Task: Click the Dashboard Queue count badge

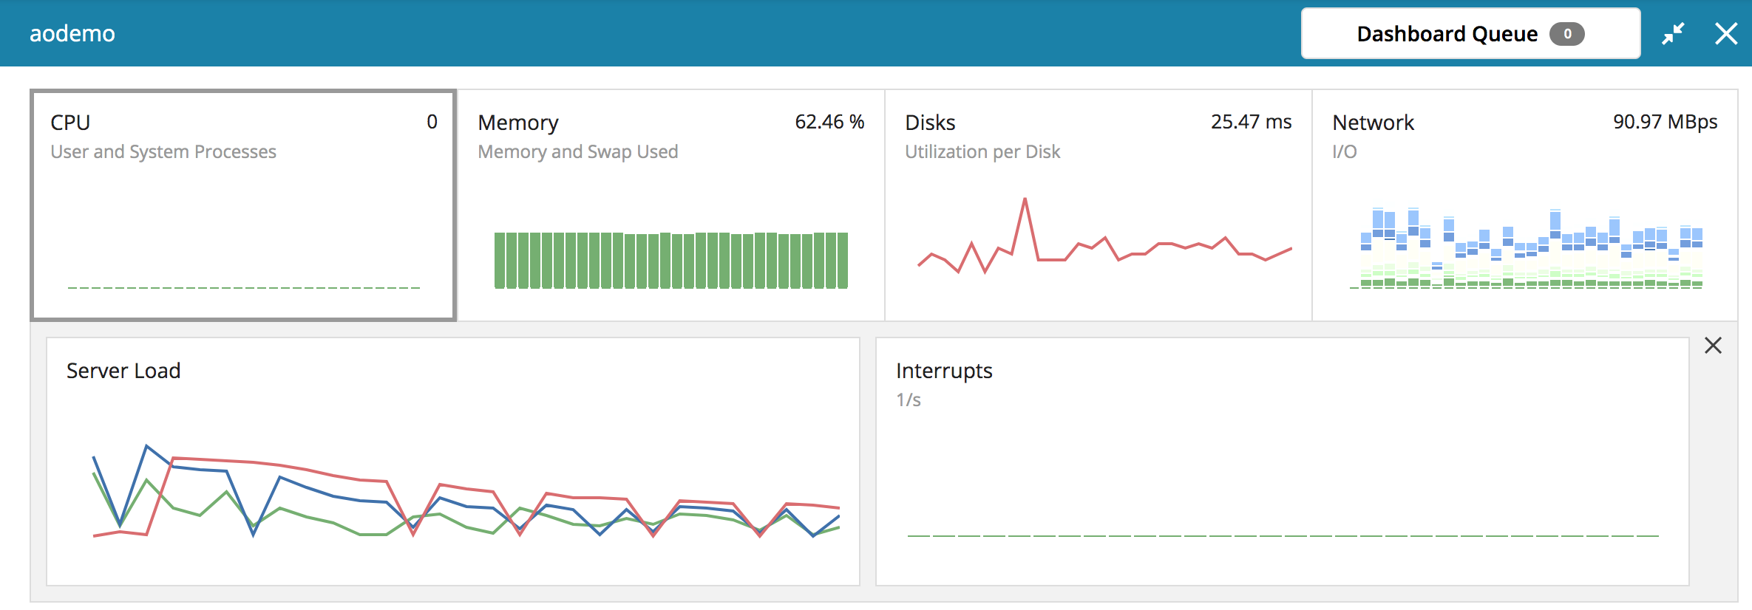Action: point(1567,34)
